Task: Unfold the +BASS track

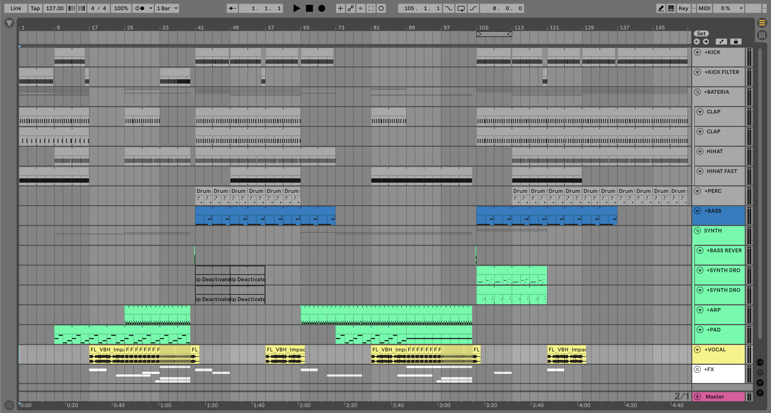Action: coord(697,211)
